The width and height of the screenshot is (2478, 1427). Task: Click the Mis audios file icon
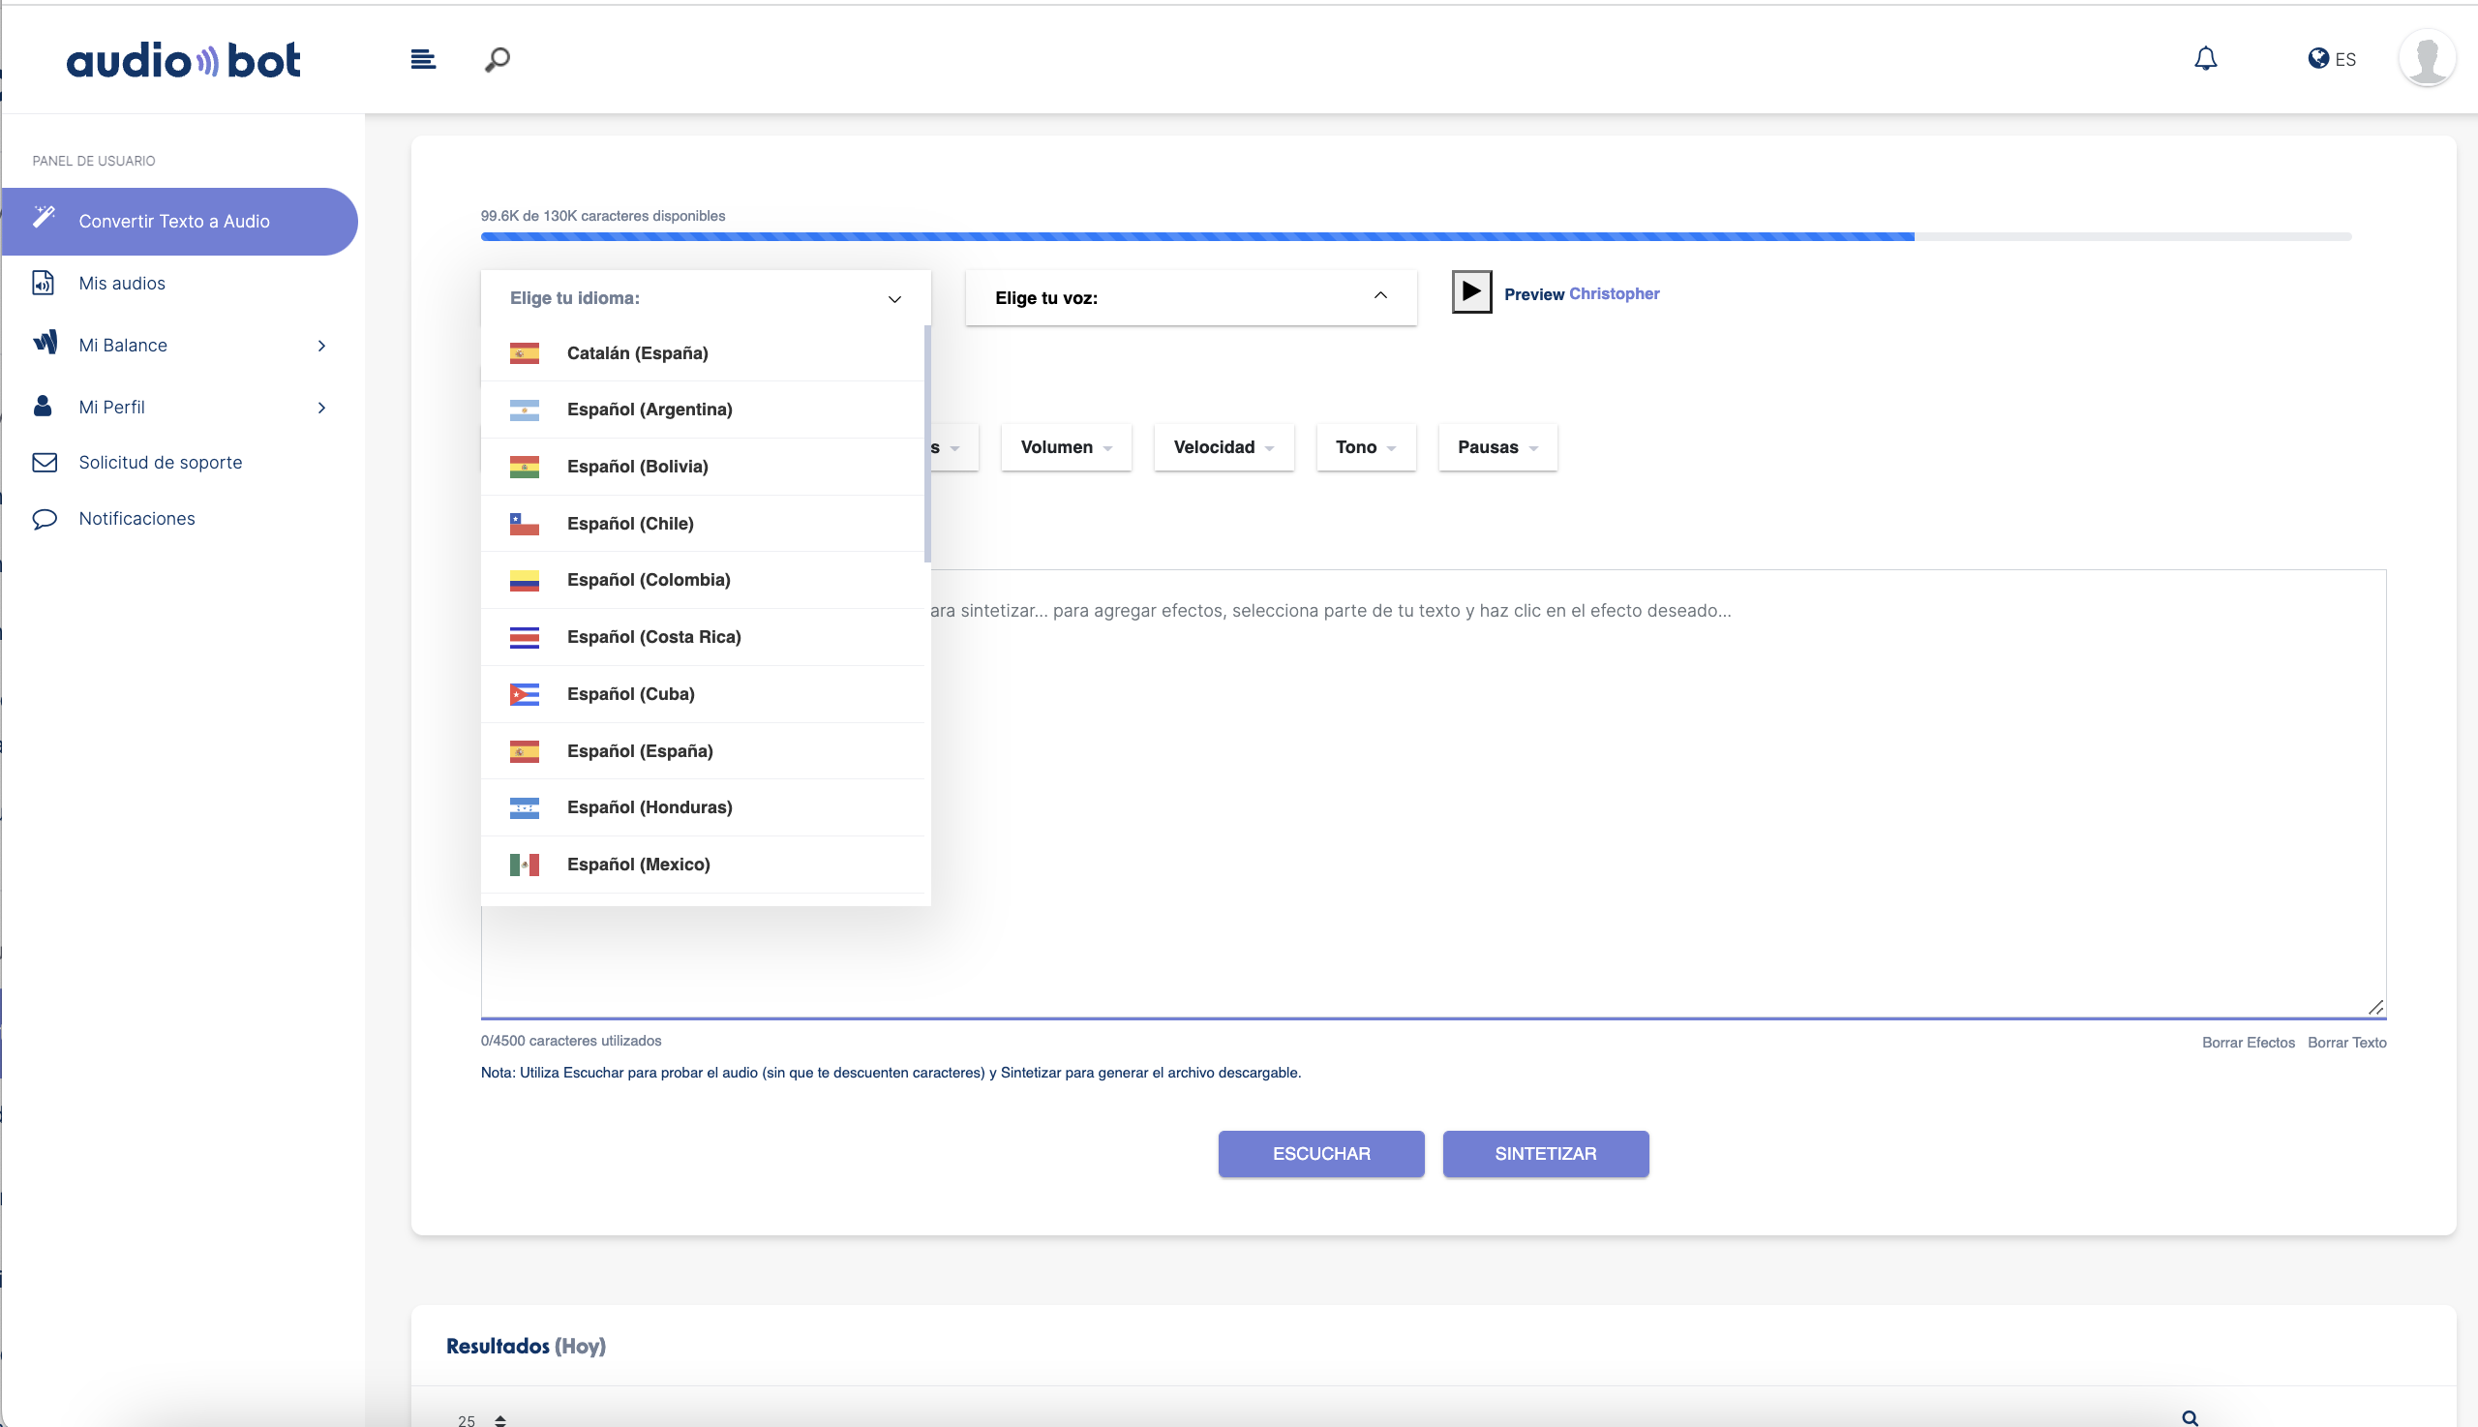pos(44,283)
